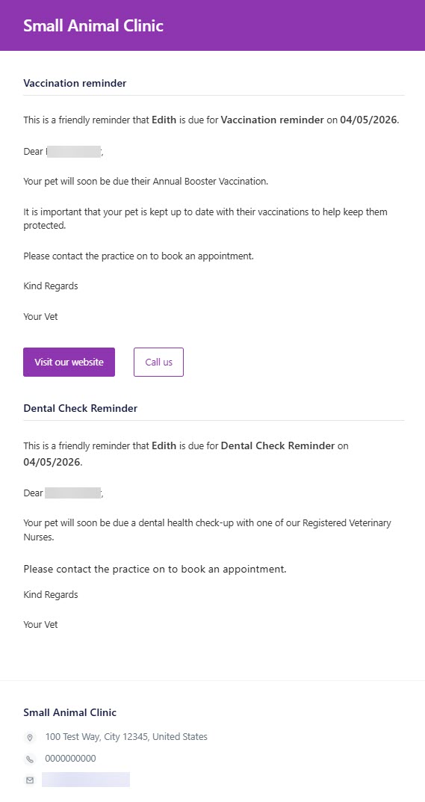Click the clinic address 100 Test Way
425x802 pixels.
point(126,737)
